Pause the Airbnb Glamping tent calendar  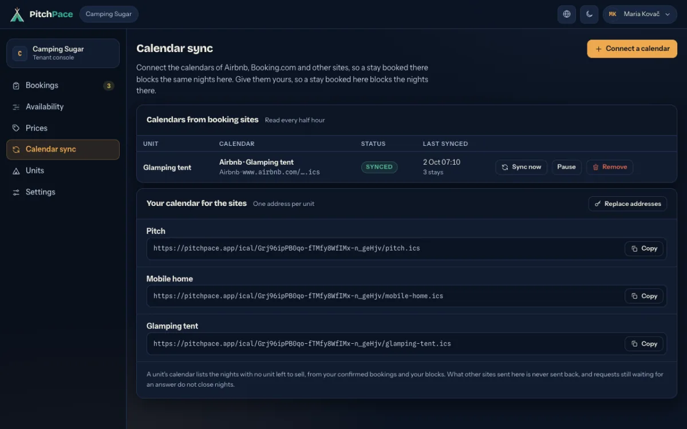click(x=567, y=167)
